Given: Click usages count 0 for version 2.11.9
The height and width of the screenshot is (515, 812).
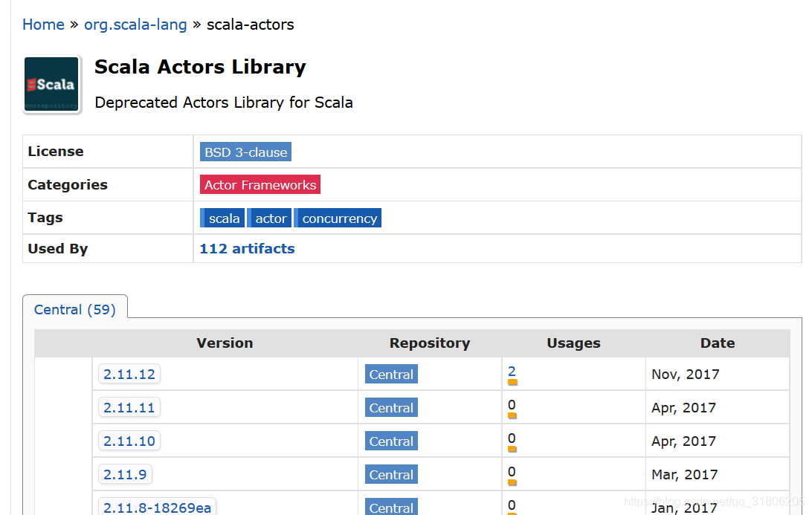Looking at the screenshot, I should pos(512,471).
